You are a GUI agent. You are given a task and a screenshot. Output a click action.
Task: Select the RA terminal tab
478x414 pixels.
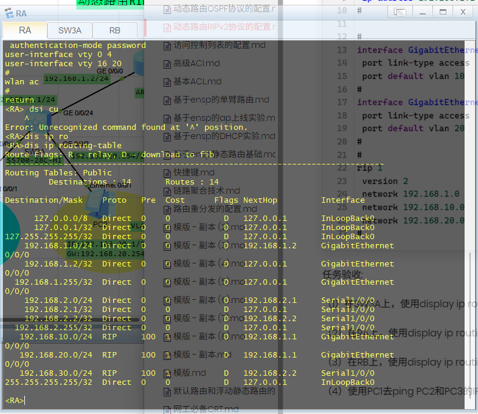click(x=25, y=30)
